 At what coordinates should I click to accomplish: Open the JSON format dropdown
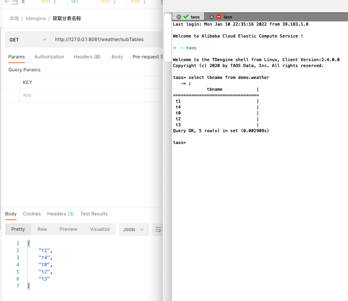134,229
